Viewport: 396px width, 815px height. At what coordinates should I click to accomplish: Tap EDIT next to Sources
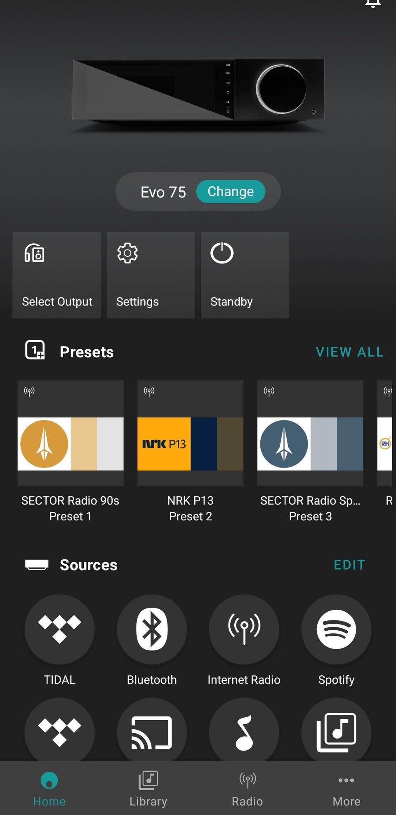(x=350, y=565)
